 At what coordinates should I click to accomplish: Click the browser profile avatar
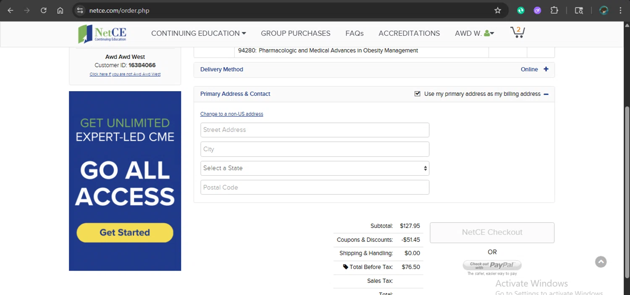(604, 11)
